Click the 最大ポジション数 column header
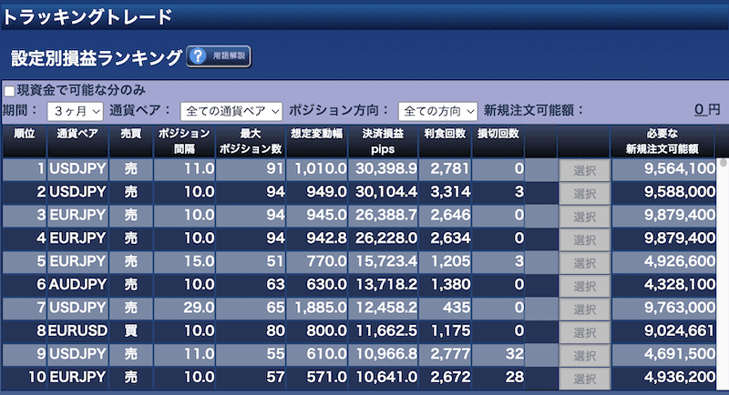729x395 pixels. coord(251,141)
